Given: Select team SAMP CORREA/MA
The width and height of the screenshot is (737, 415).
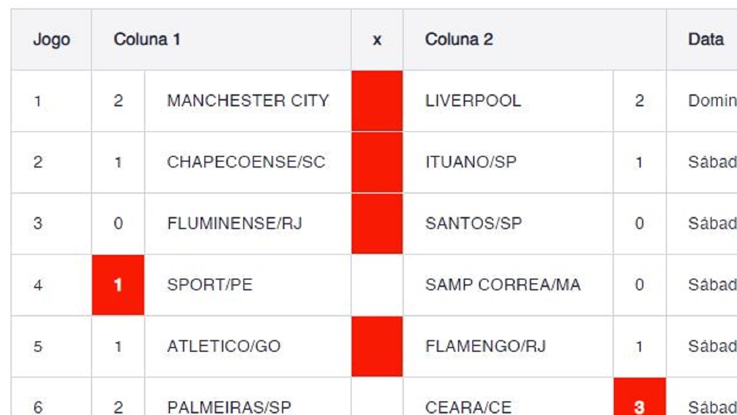Looking at the screenshot, I should click(503, 285).
